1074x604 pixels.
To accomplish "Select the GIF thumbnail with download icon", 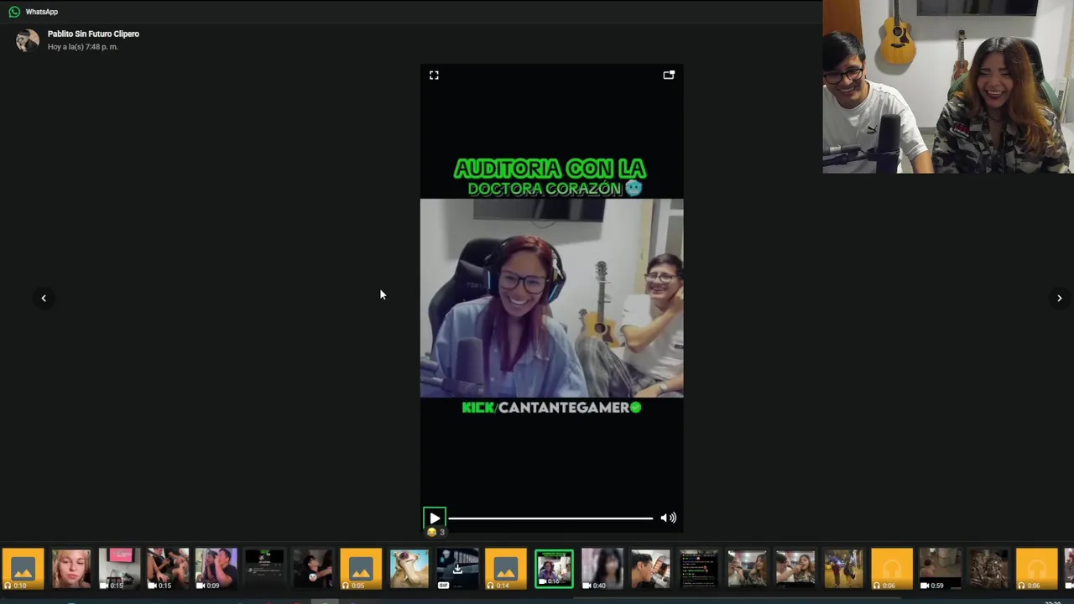I will (457, 569).
